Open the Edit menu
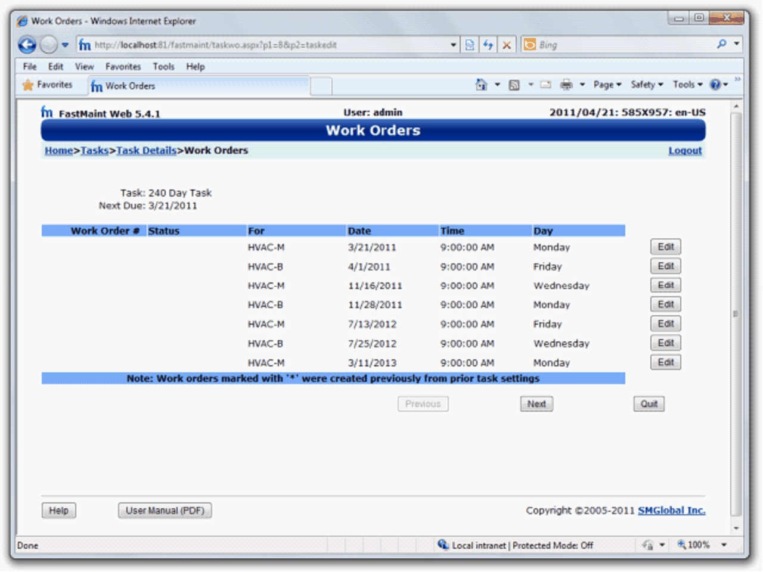 click(x=55, y=67)
